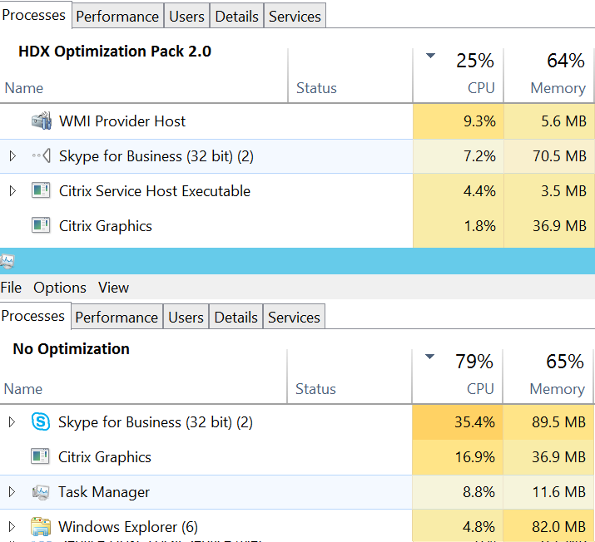595x542 pixels.
Task: Sort by 79% CPU column header
Action: [x=458, y=376]
